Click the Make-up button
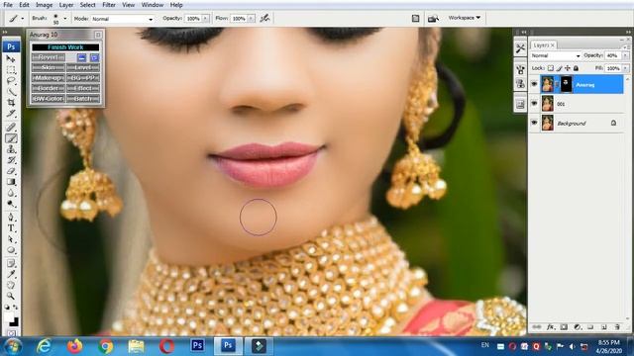The width and height of the screenshot is (634, 356). coord(49,78)
